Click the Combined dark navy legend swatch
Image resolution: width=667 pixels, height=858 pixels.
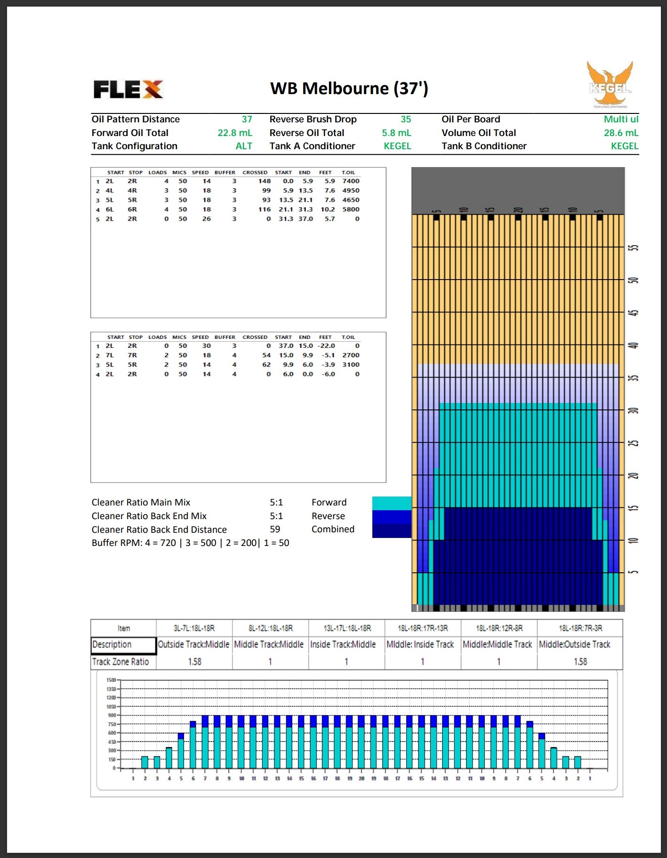pyautogui.click(x=392, y=530)
